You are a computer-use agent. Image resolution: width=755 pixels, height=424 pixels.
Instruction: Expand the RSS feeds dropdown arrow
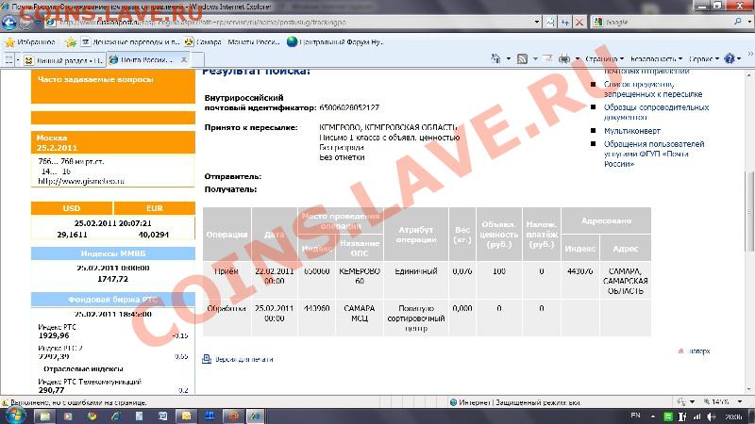(535, 58)
